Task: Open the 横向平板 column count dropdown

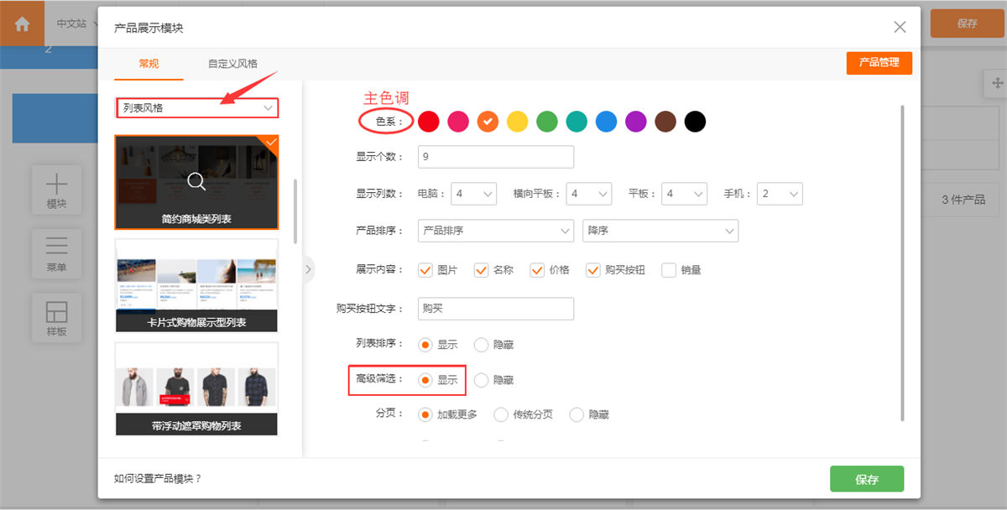Action: coord(589,194)
